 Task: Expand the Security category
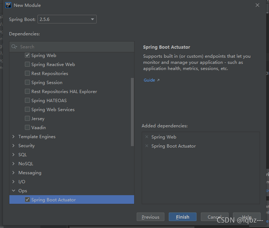coord(14,146)
